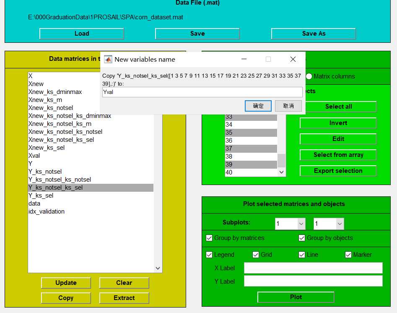Toggle the Group by matrices checkbox
This screenshot has width=397, height=313.
209,238
